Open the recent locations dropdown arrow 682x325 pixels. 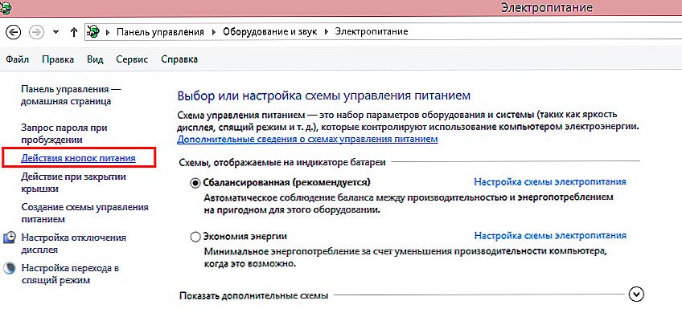point(55,32)
